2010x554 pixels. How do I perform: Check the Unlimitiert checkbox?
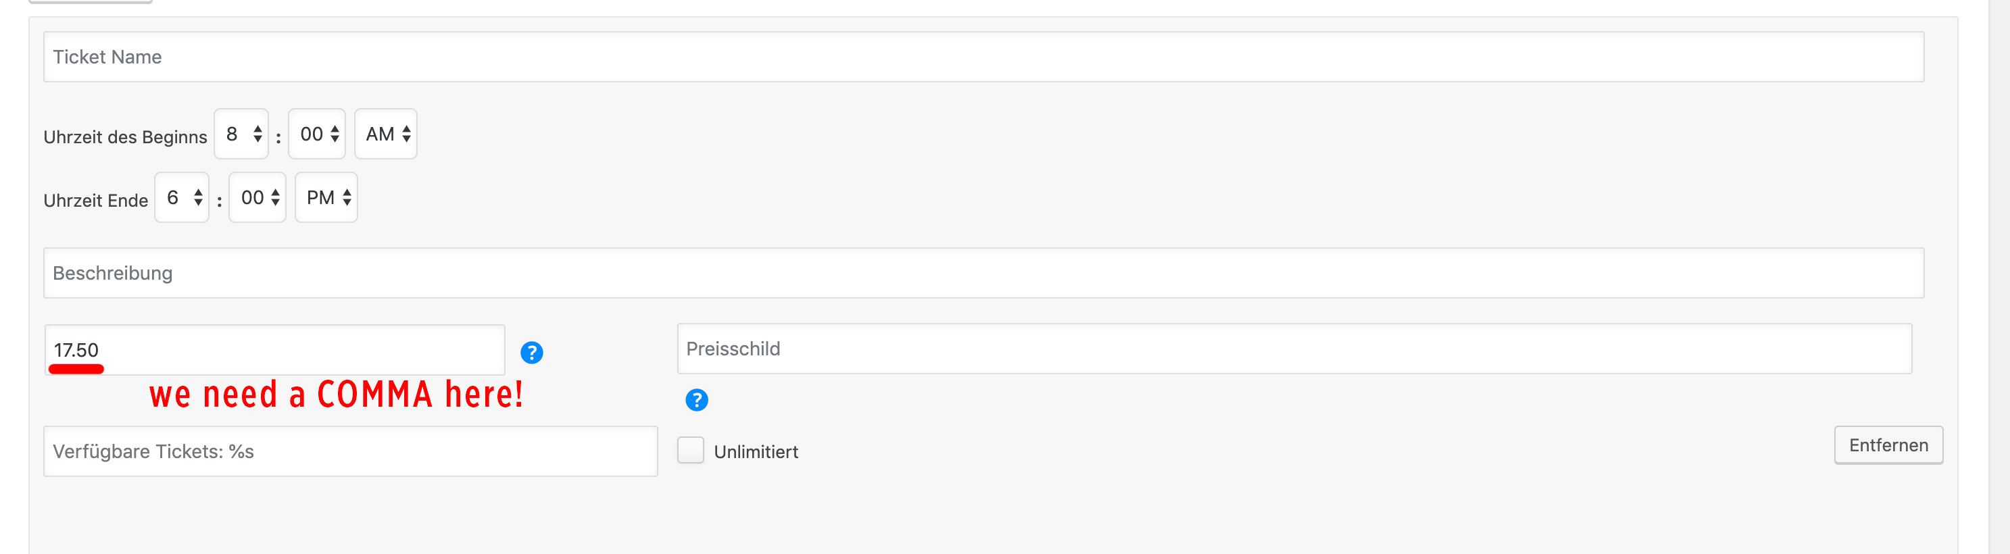coord(691,450)
